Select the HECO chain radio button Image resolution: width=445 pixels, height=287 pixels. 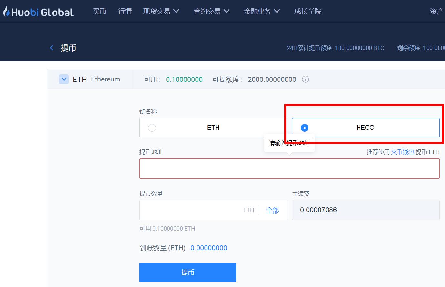pyautogui.click(x=304, y=128)
